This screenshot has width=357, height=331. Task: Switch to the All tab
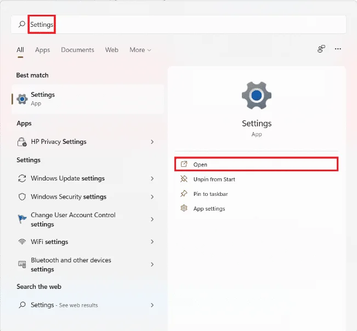pyautogui.click(x=20, y=50)
